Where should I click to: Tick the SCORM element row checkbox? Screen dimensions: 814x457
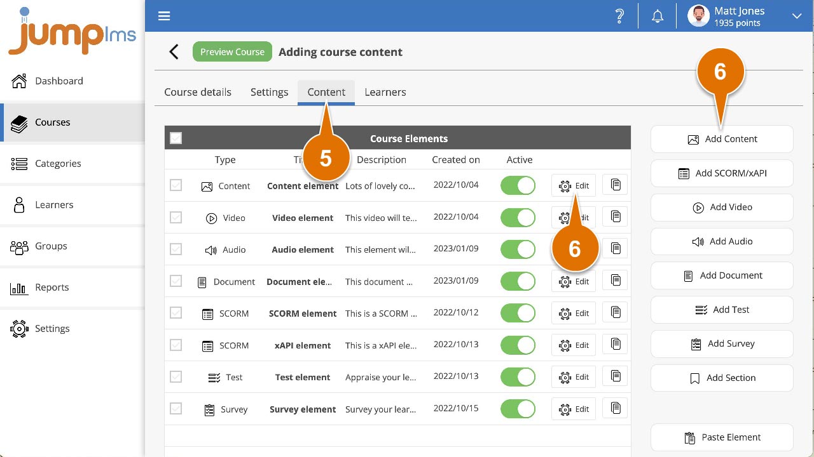176,313
